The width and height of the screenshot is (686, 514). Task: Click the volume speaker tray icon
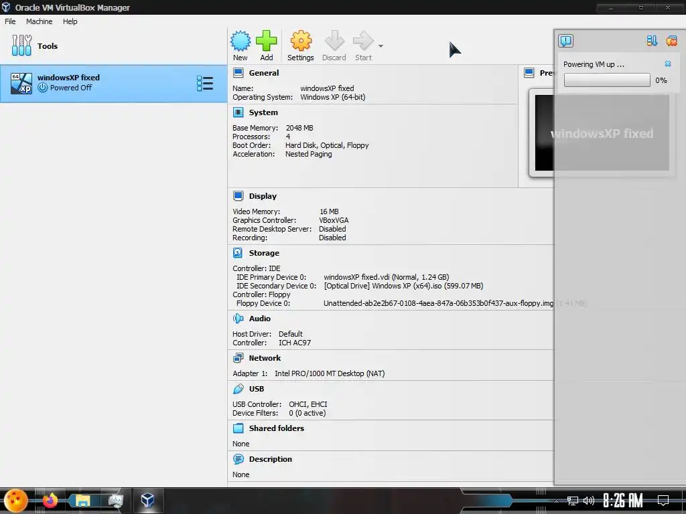[589, 501]
